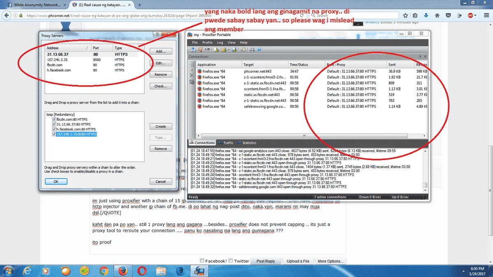Click Name Resolution icon in Proxifier toolbar

207,50
